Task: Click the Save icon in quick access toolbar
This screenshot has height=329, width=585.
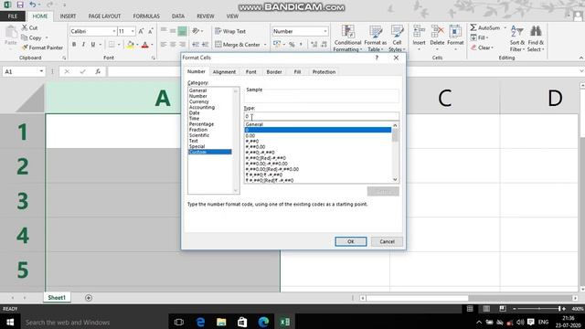Action: [x=20, y=5]
